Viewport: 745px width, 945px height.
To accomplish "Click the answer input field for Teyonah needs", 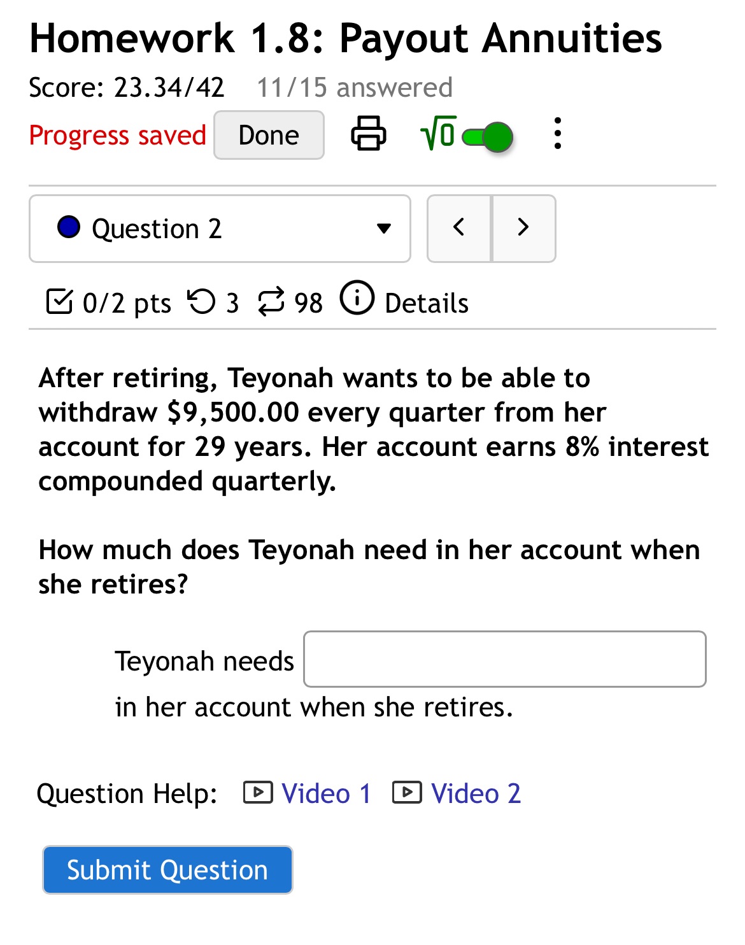I will point(505,660).
